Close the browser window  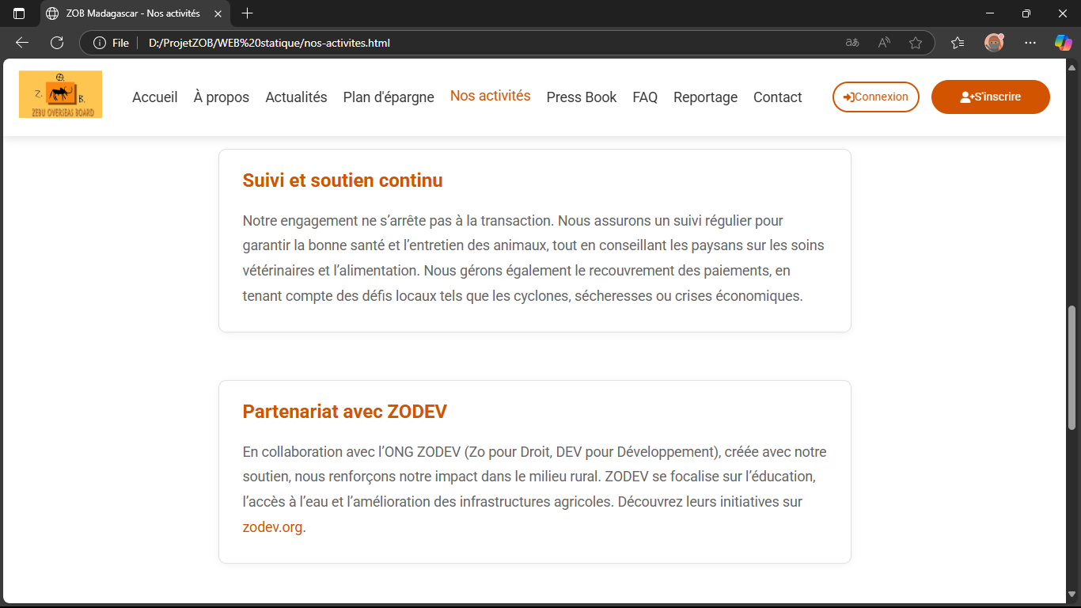coord(1063,13)
